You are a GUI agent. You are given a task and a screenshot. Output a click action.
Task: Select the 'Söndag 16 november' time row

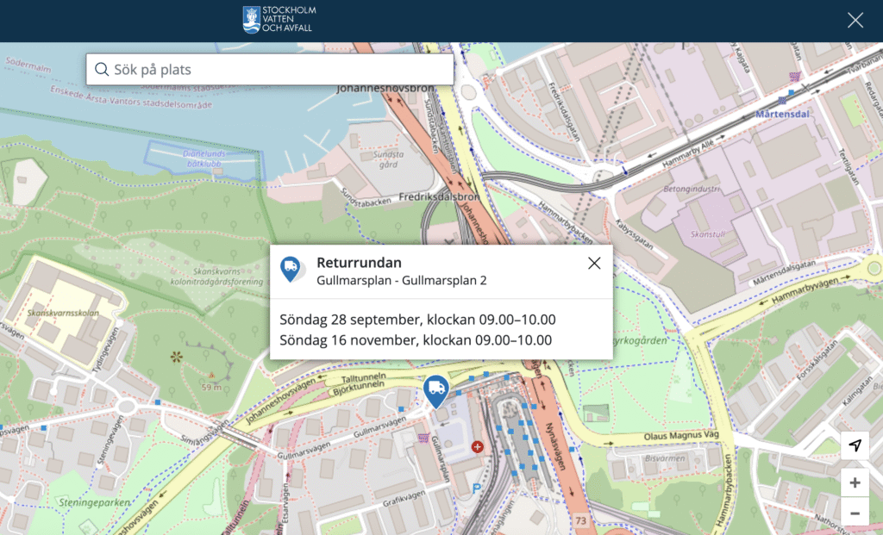[416, 339]
